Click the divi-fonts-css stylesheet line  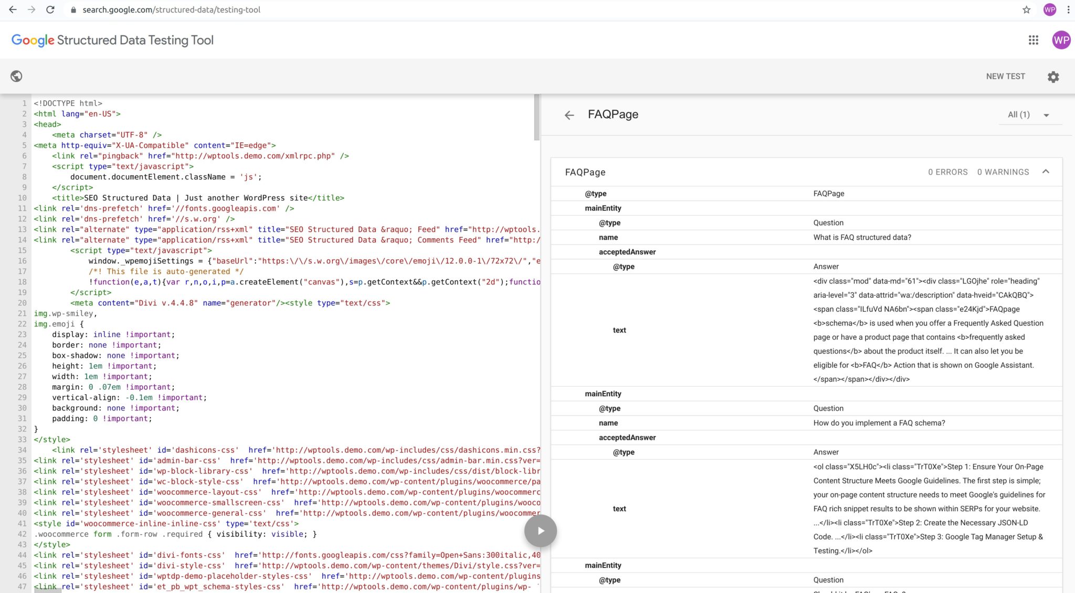pyautogui.click(x=287, y=555)
